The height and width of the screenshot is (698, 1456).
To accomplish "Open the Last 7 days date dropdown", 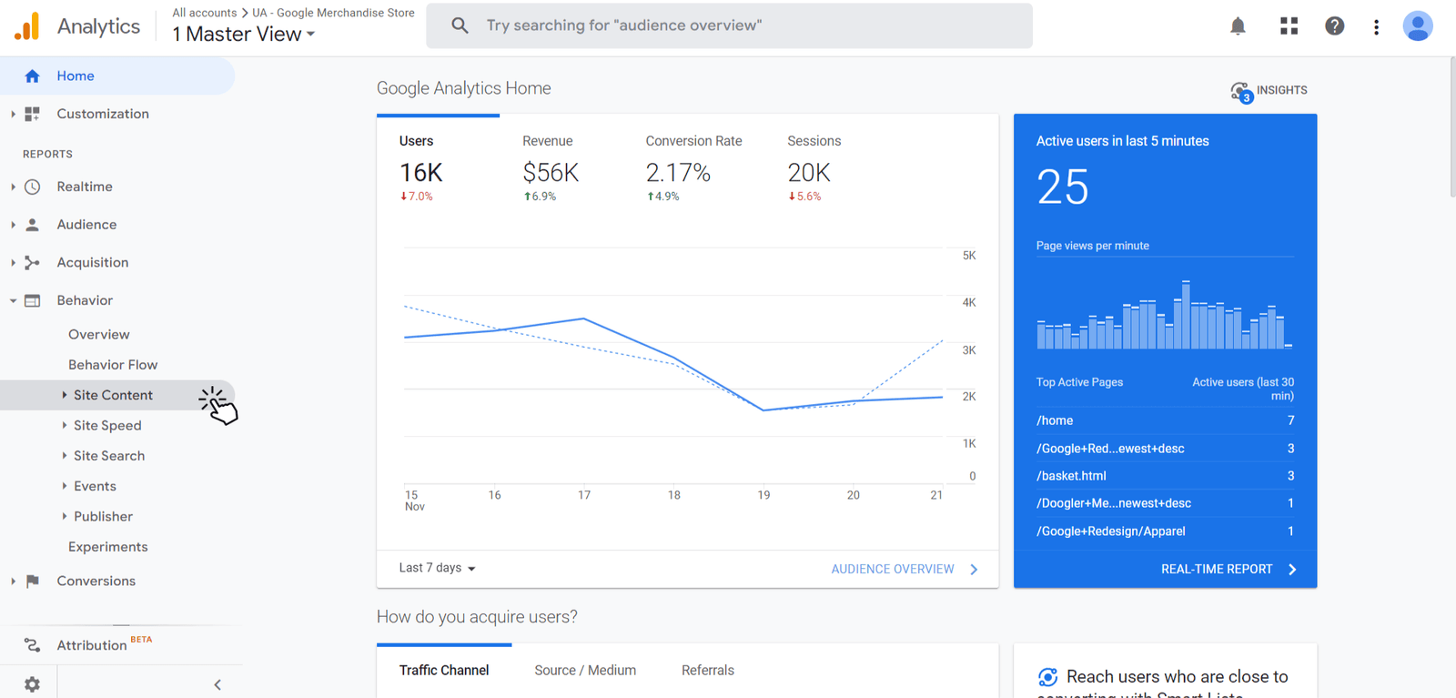I will (x=437, y=568).
